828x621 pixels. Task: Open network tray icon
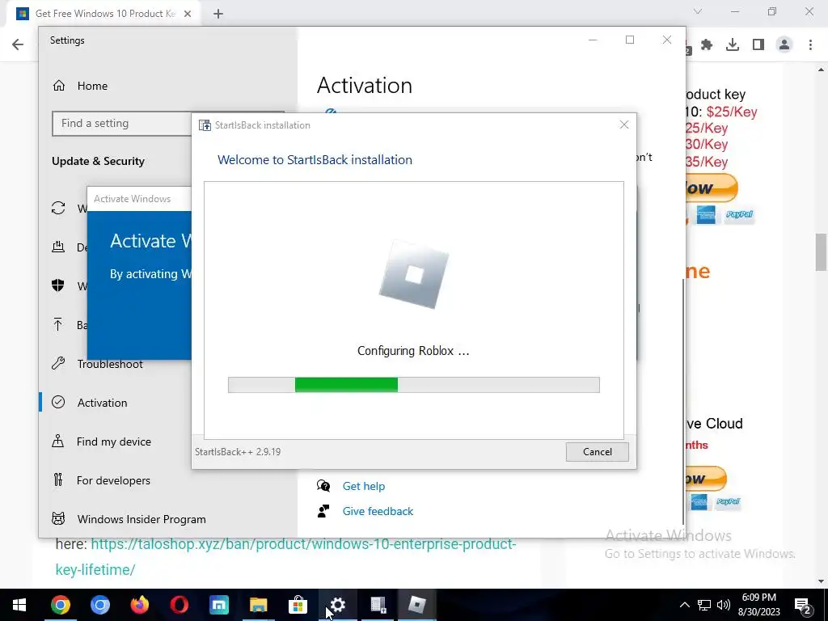tap(704, 605)
